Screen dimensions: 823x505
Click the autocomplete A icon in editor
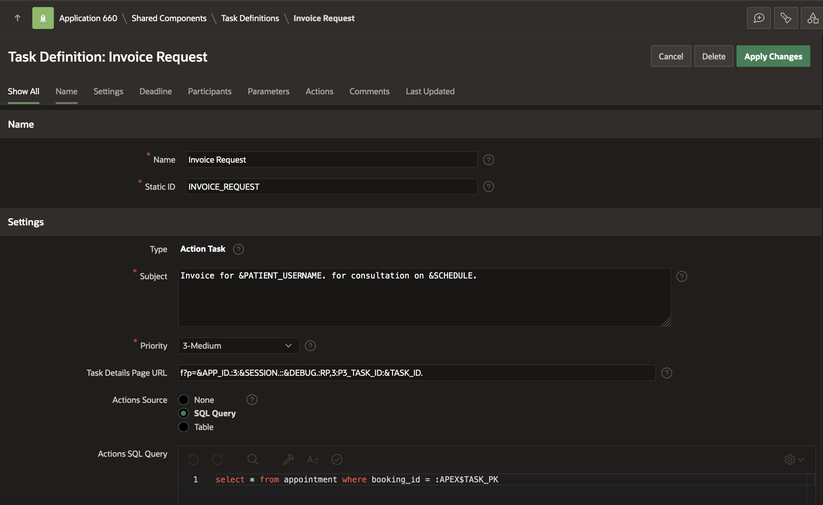click(x=313, y=460)
